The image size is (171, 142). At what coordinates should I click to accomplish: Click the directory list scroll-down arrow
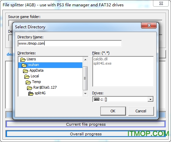pyautogui.click(x=85, y=93)
